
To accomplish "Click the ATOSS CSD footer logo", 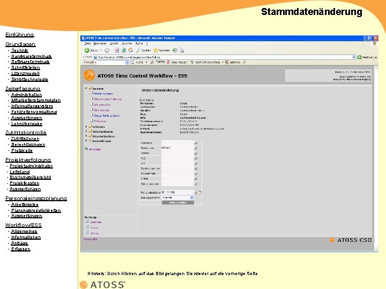I will [x=351, y=240].
